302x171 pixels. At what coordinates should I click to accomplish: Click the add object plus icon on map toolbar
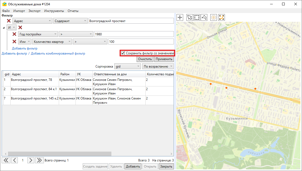[x=180, y=18]
